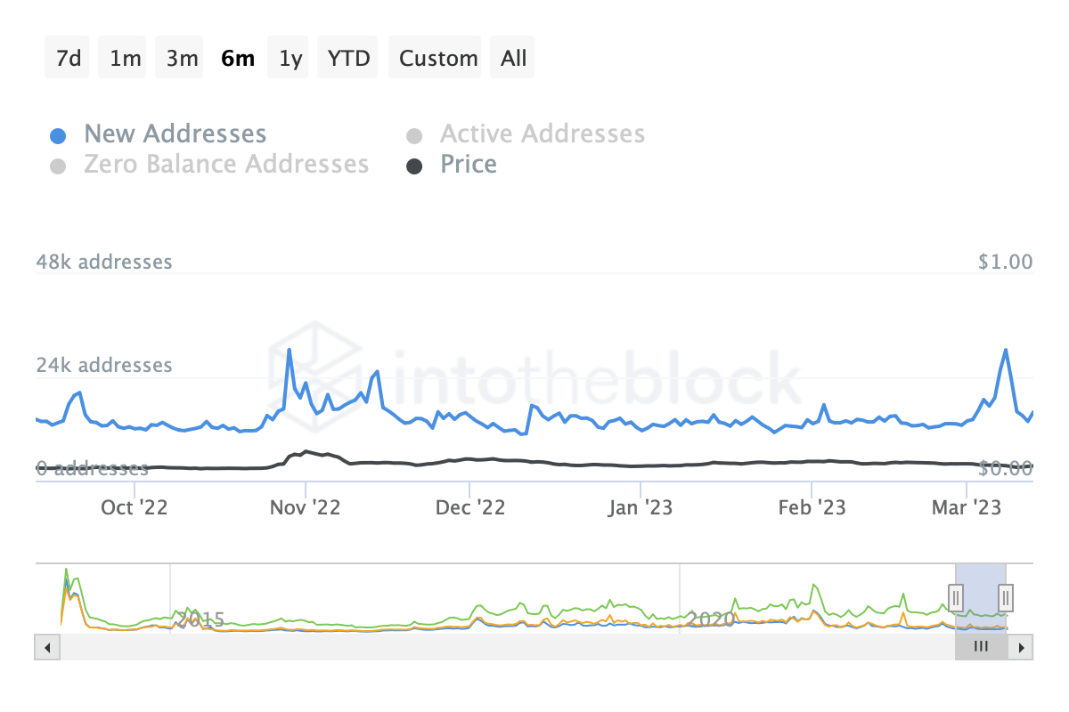Click the blue dot beside New Addresses
The height and width of the screenshot is (712, 1069).
pos(57,133)
